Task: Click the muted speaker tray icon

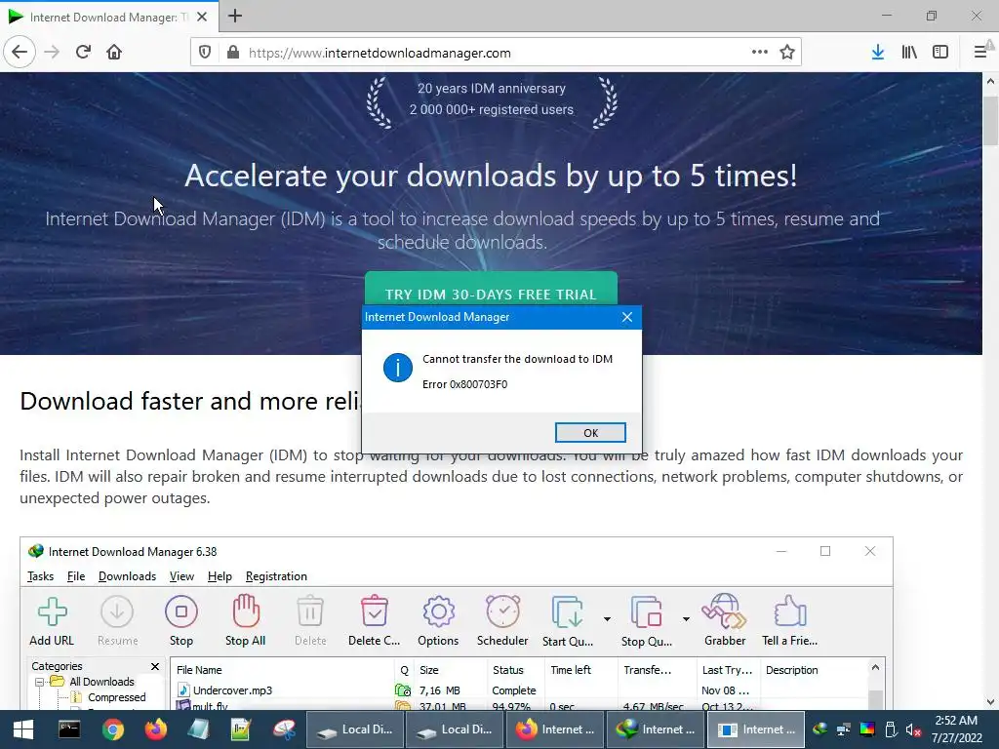Action: [913, 729]
